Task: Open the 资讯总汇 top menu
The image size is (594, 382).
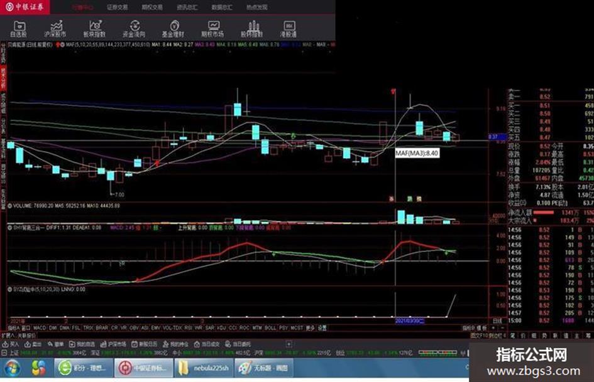Action: click(187, 7)
